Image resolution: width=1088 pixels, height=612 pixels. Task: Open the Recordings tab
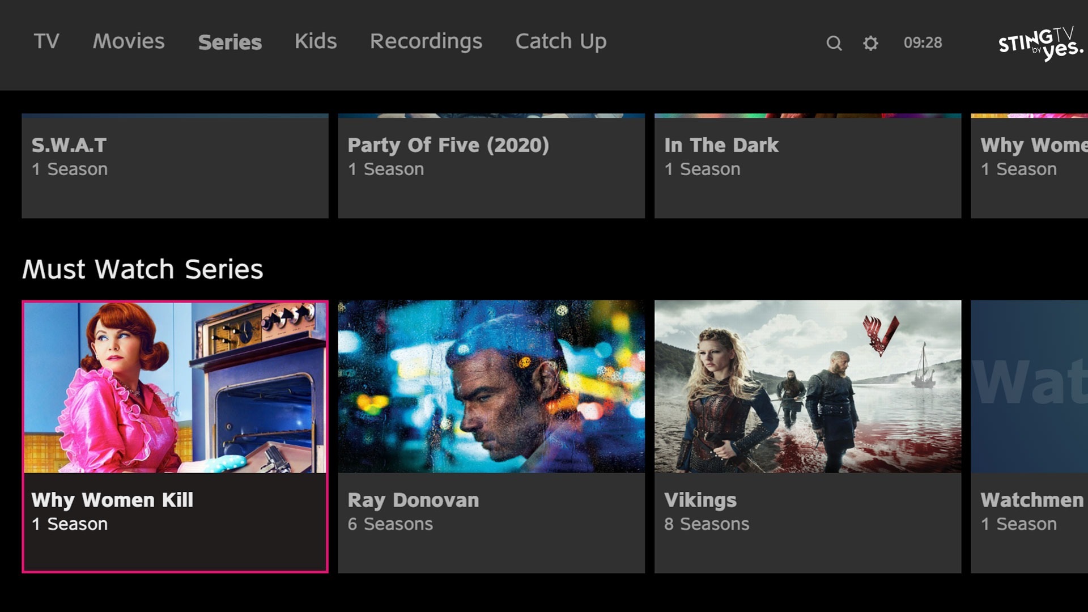(x=426, y=41)
